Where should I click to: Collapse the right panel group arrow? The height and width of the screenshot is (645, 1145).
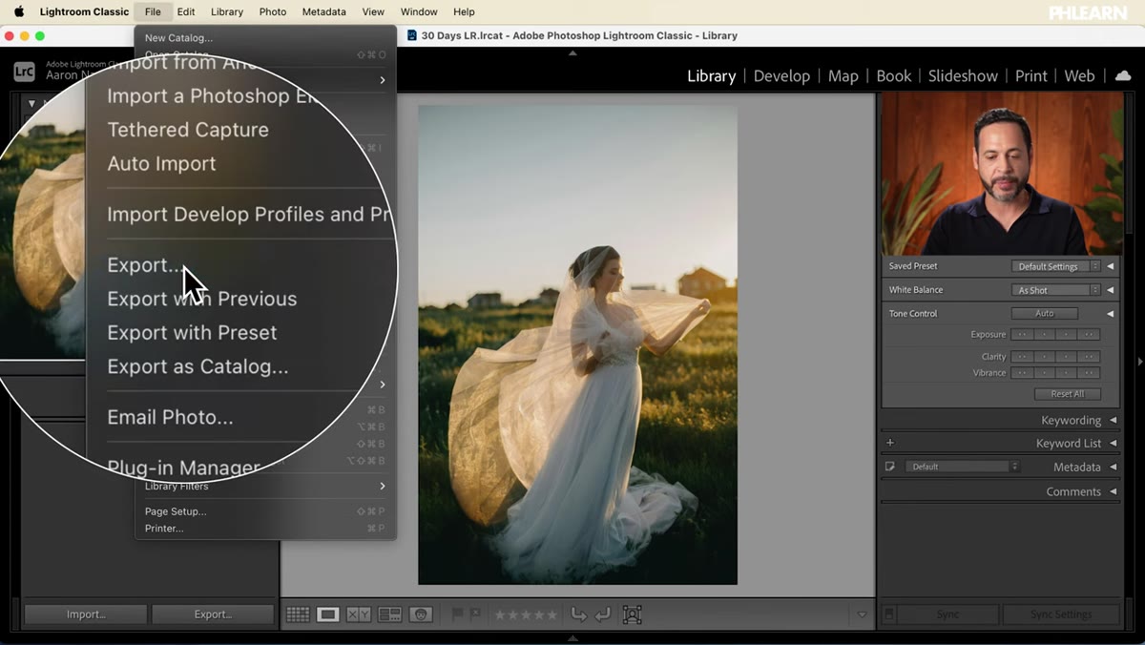(1139, 362)
